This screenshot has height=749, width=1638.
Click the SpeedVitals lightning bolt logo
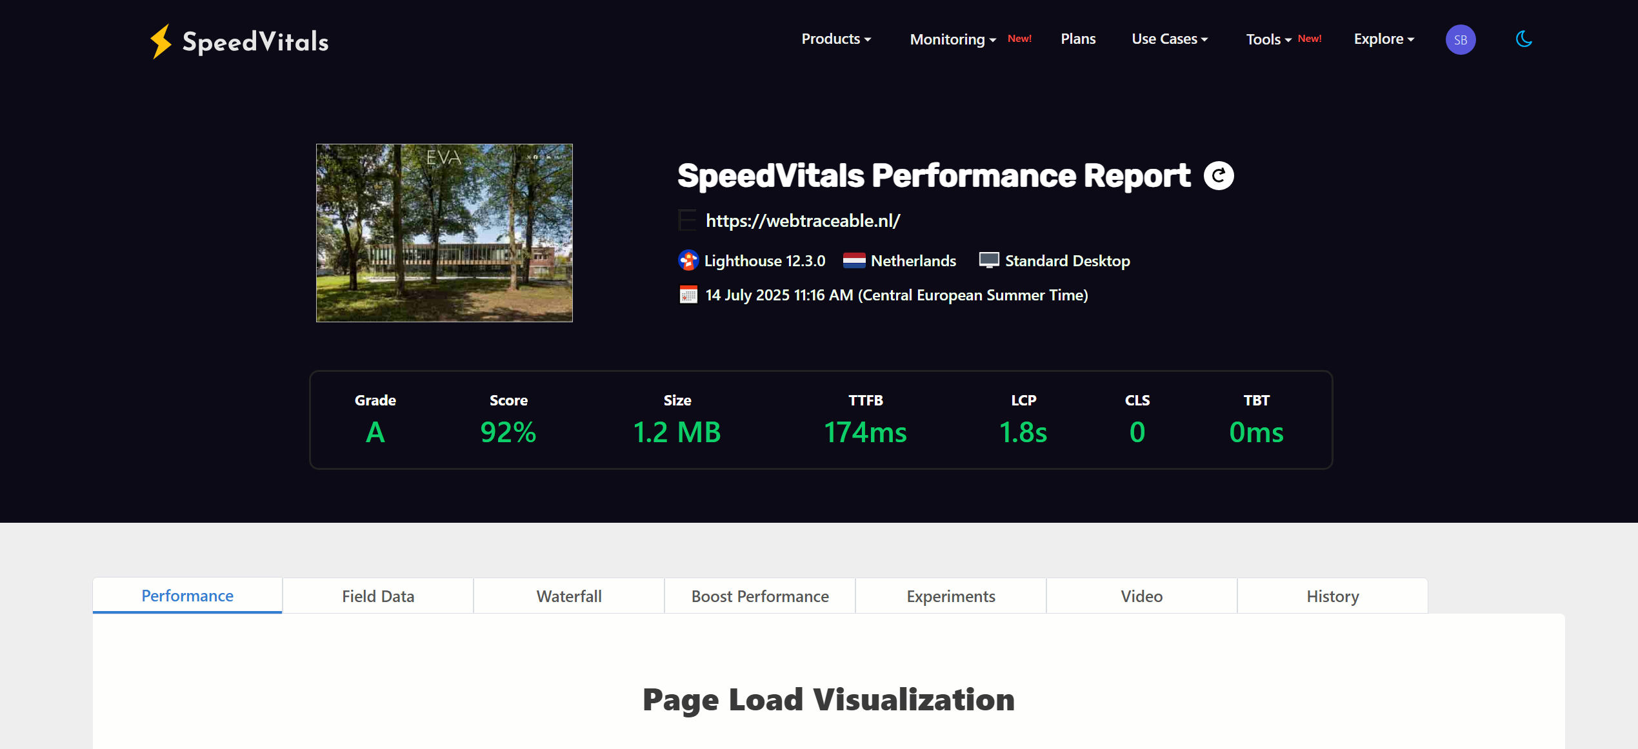coord(161,41)
